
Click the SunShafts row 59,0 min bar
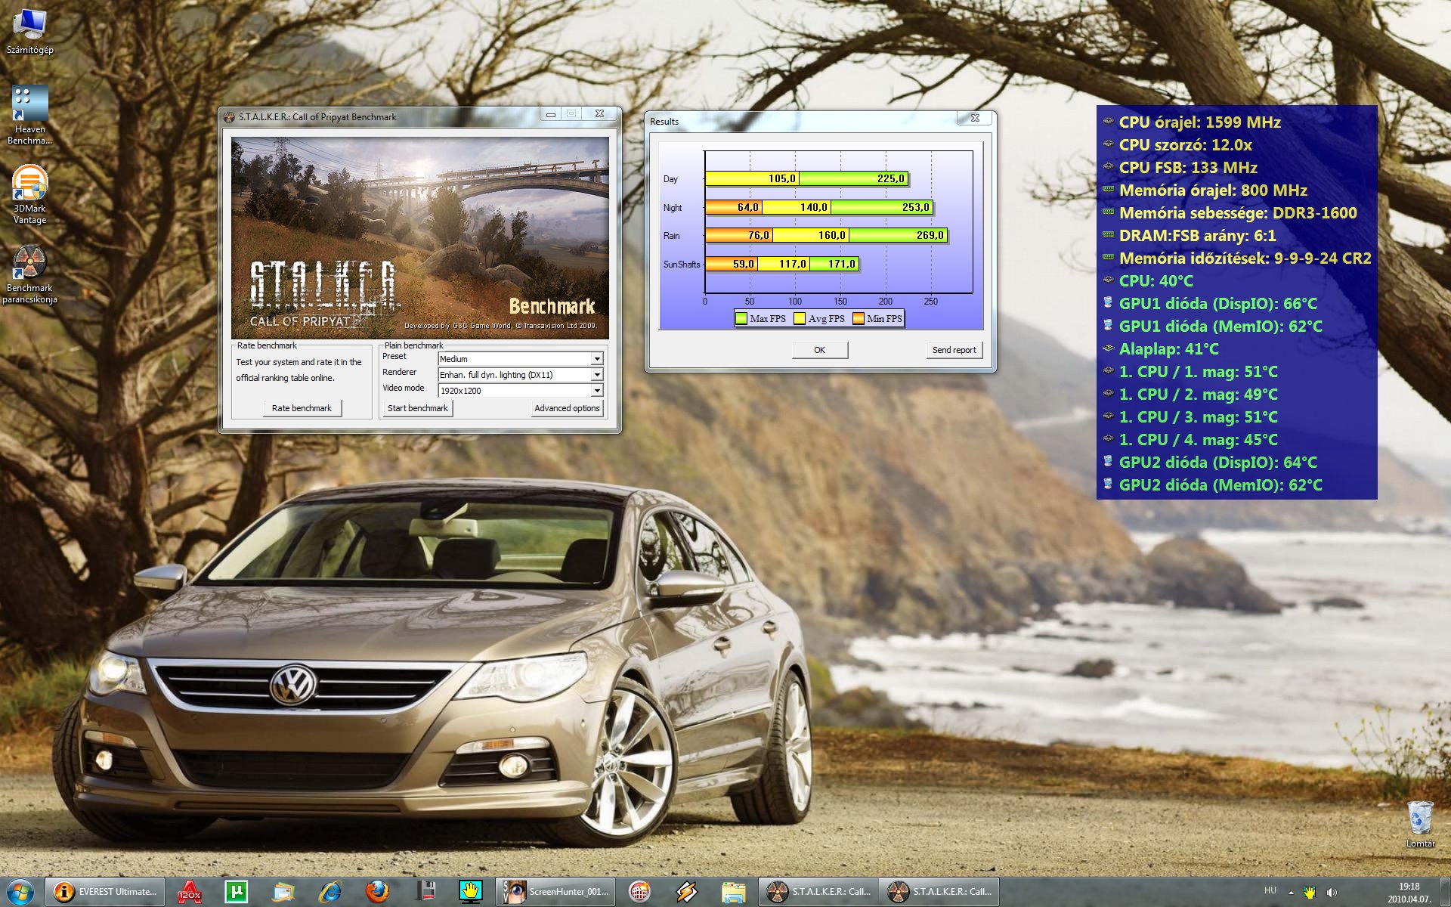732,264
